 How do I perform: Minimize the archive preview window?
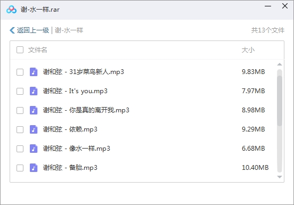pos(268,6)
